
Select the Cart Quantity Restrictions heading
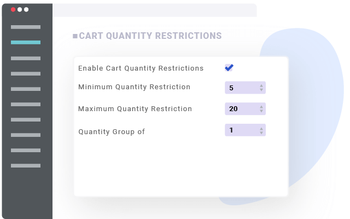pos(150,36)
